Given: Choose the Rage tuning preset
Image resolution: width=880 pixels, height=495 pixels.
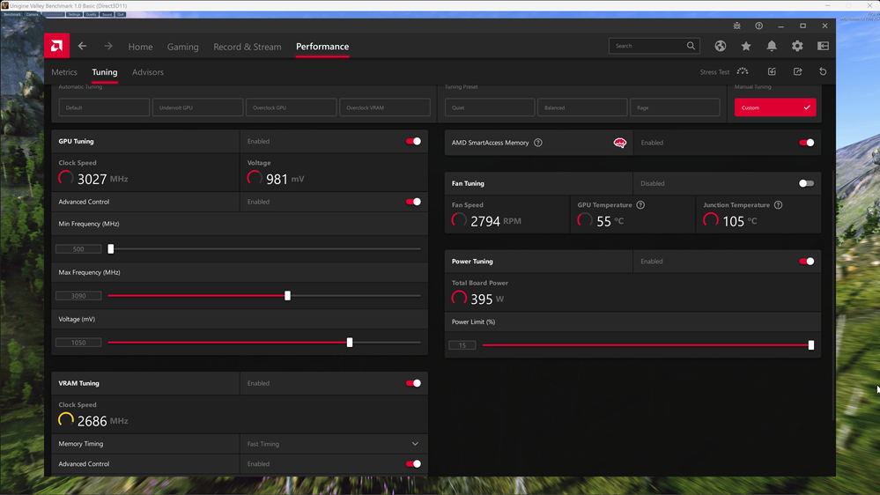Looking at the screenshot, I should (x=675, y=107).
